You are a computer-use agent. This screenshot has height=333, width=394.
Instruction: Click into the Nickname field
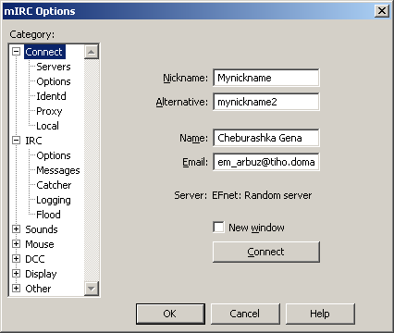[x=266, y=78]
